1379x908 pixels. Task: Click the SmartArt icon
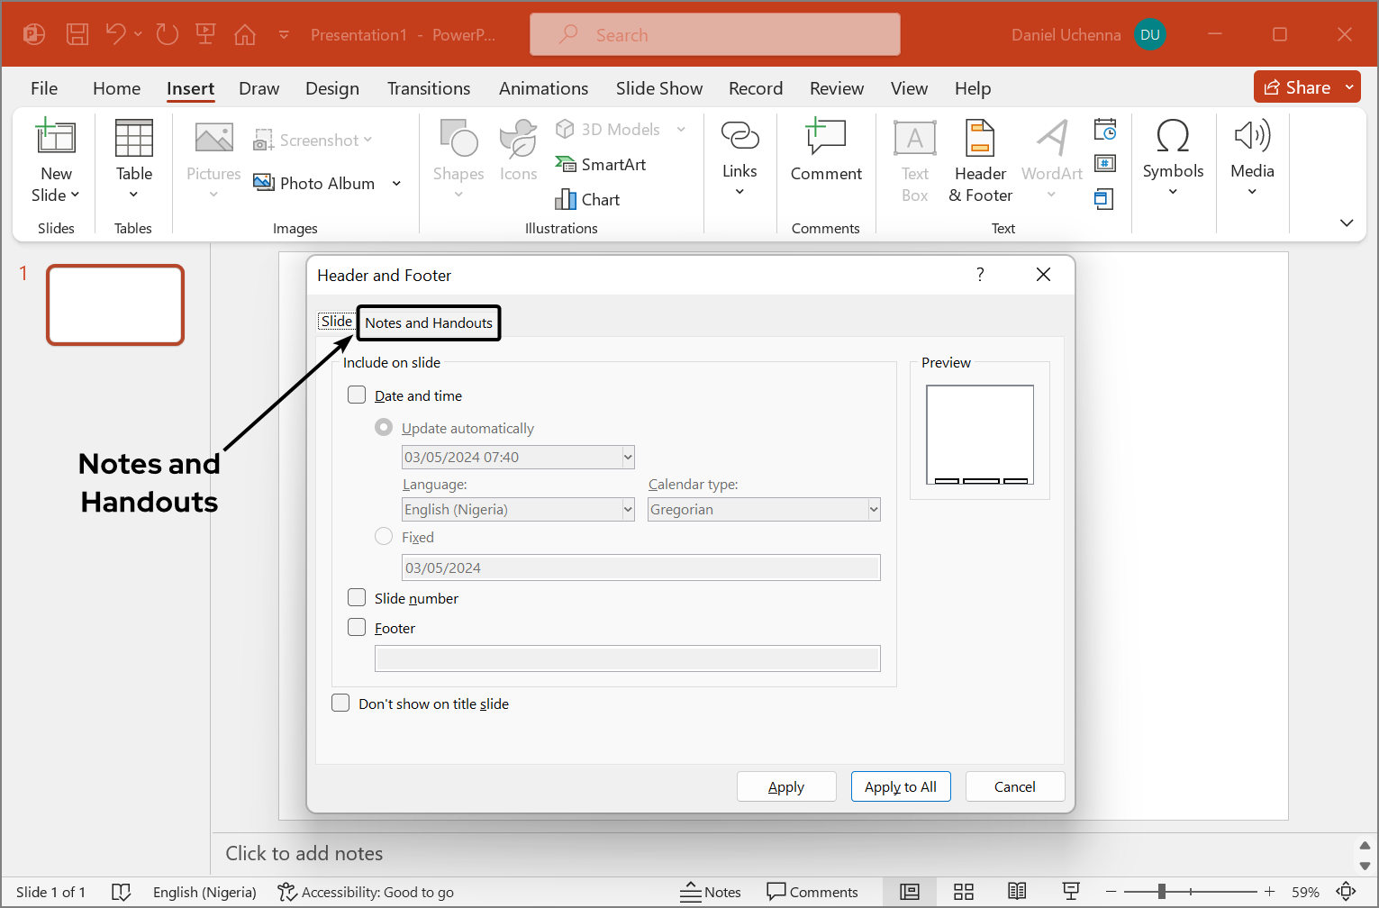tap(601, 164)
